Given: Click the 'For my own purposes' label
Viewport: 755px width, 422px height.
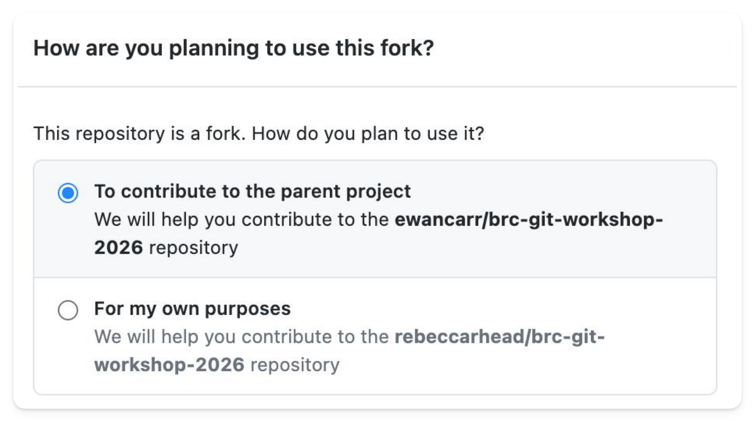Looking at the screenshot, I should tap(192, 309).
